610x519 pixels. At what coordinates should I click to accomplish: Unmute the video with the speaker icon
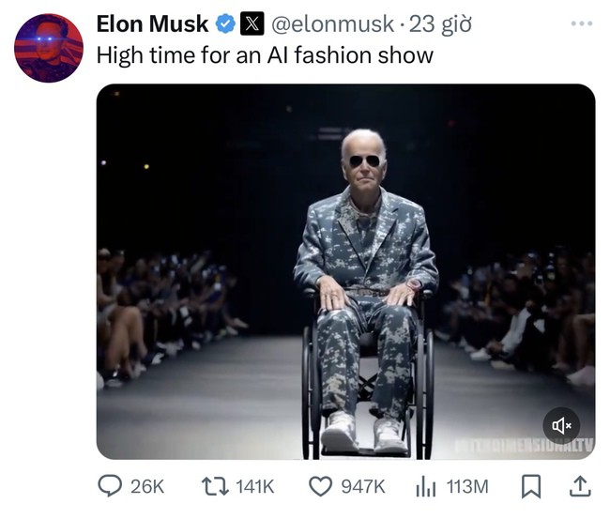click(x=562, y=425)
